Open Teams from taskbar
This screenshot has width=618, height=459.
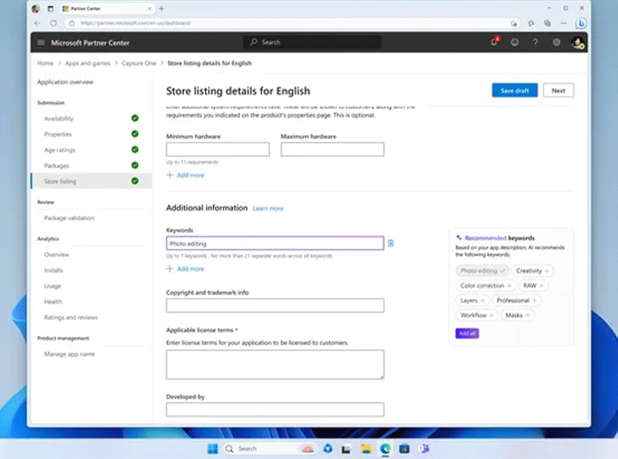(x=424, y=449)
